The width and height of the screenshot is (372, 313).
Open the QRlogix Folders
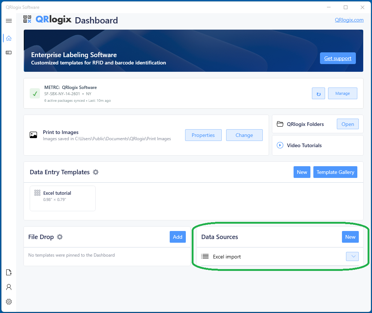click(x=347, y=124)
